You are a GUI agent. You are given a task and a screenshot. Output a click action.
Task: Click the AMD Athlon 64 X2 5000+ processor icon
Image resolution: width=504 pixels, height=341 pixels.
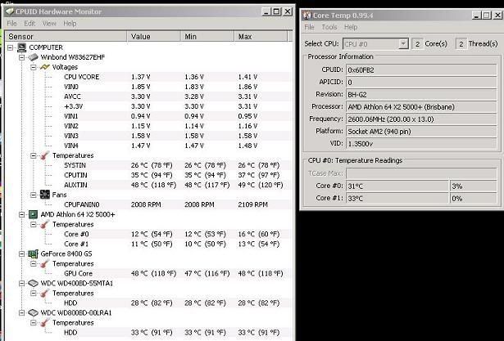(33, 214)
